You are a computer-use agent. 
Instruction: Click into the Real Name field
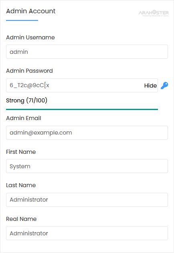point(87,233)
